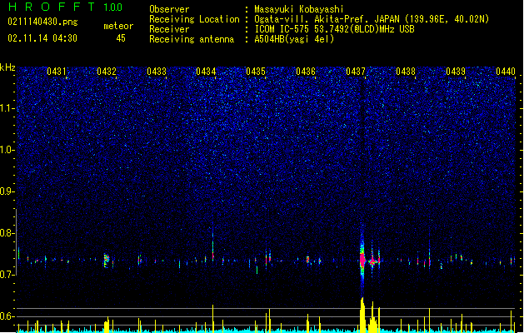Click the 0434 time marker

coord(206,72)
